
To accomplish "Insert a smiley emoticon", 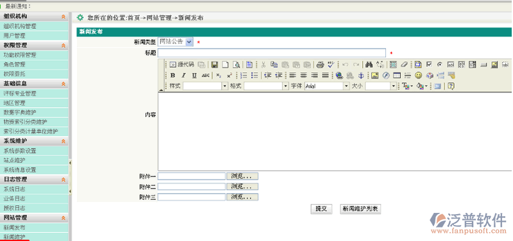I will pos(419,75).
